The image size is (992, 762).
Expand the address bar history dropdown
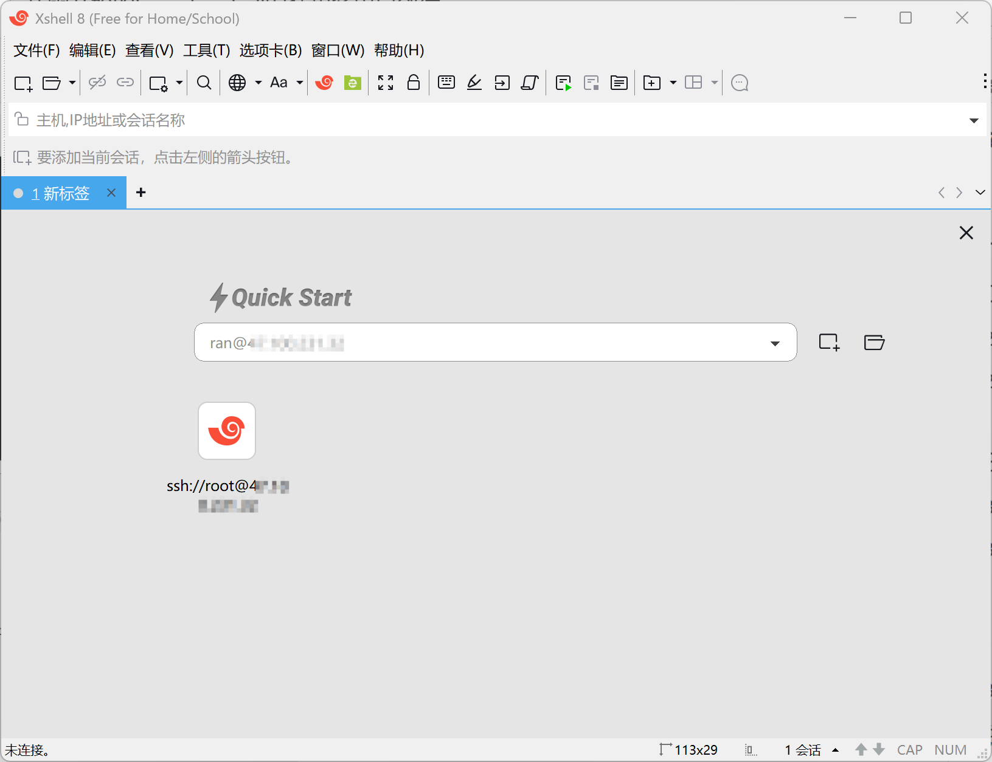(x=974, y=120)
